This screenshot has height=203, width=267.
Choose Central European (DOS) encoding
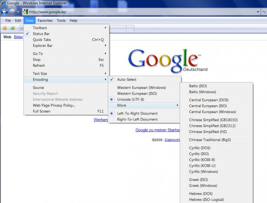coord(216,100)
